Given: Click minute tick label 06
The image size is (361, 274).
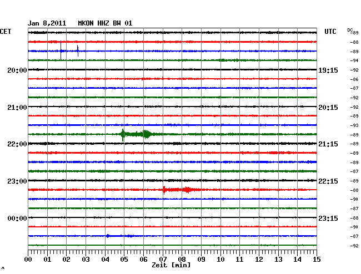Looking at the screenshot, I should (x=143, y=260).
